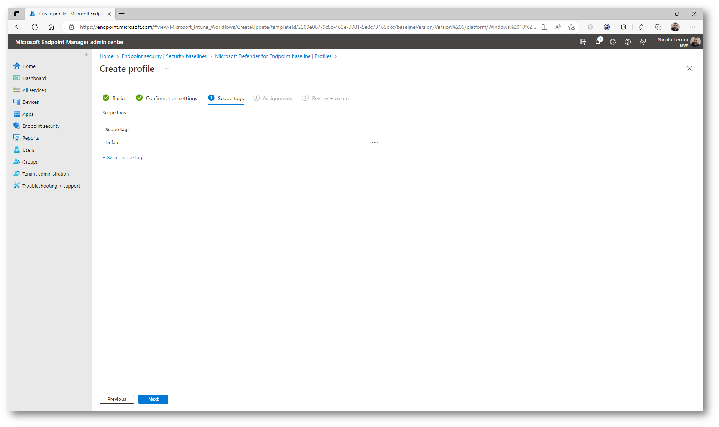Open Microsoft Defender for Endpoint baseline breadcrumb

(x=273, y=56)
